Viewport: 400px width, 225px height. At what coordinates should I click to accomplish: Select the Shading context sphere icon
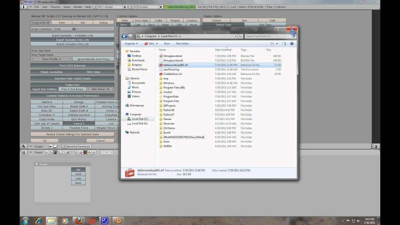tap(55, 152)
